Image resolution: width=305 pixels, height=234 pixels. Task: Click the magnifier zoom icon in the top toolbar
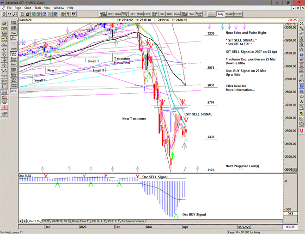[x=15, y=14]
